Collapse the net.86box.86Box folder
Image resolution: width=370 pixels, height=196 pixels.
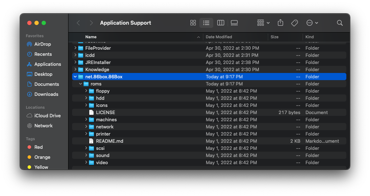tap(75, 77)
